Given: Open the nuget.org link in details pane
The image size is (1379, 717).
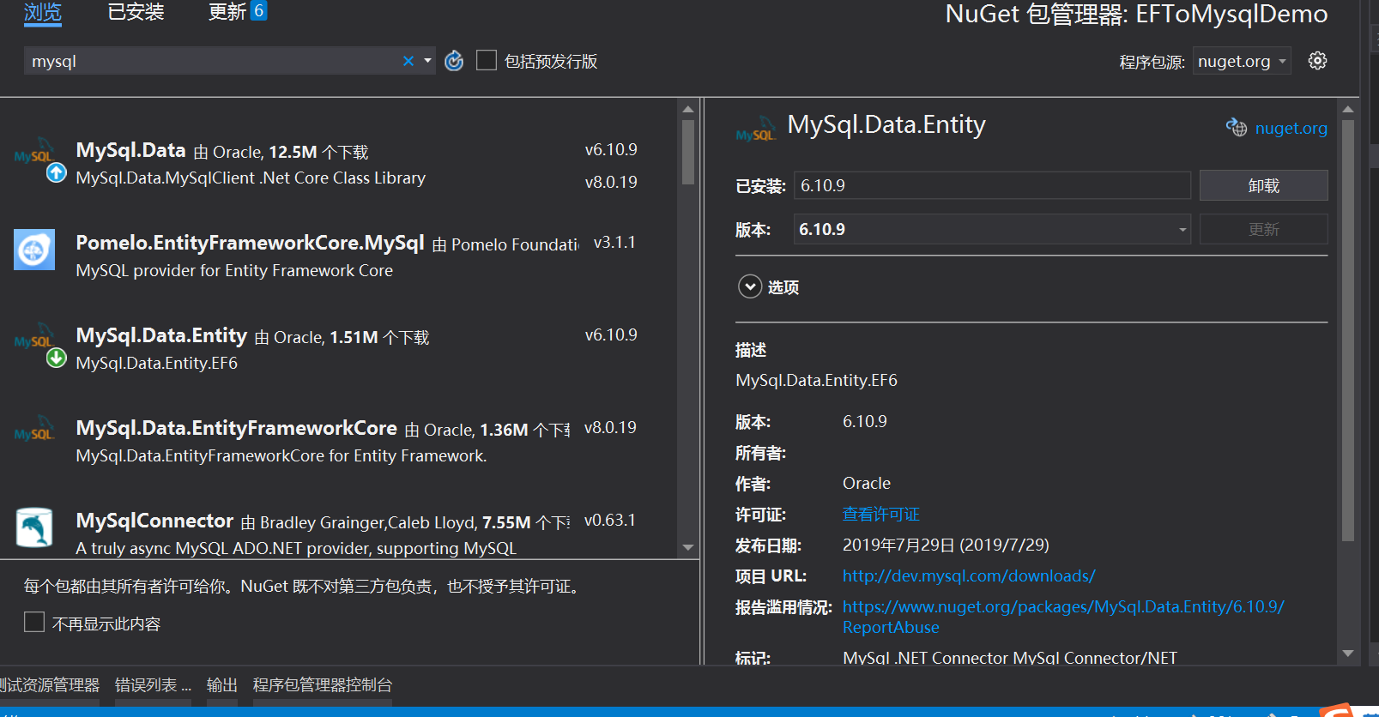Looking at the screenshot, I should (1291, 128).
